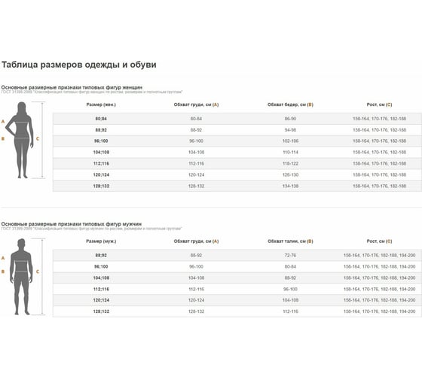
Task: Click the subheading 'Основные размерные признаки типовых фигур женщин'
Action: click(x=72, y=87)
